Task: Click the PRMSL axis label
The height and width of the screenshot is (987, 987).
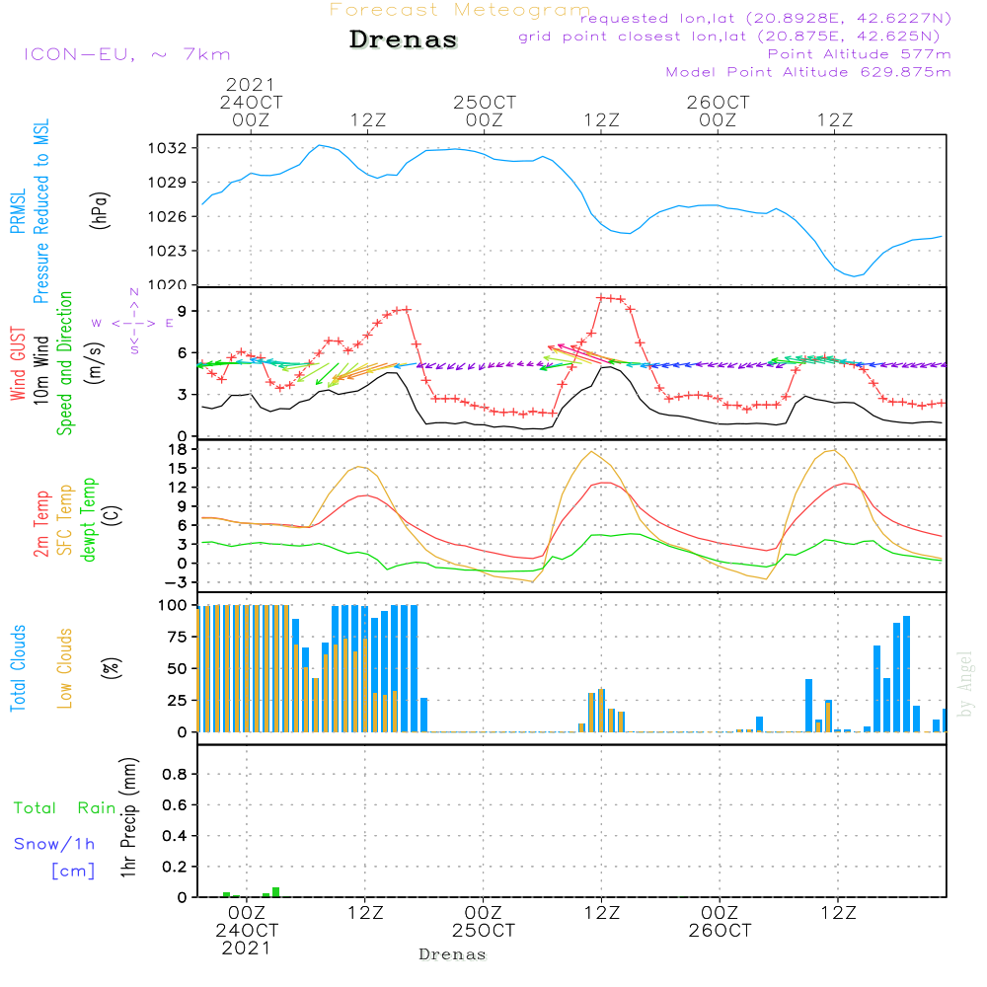Action: (x=18, y=200)
